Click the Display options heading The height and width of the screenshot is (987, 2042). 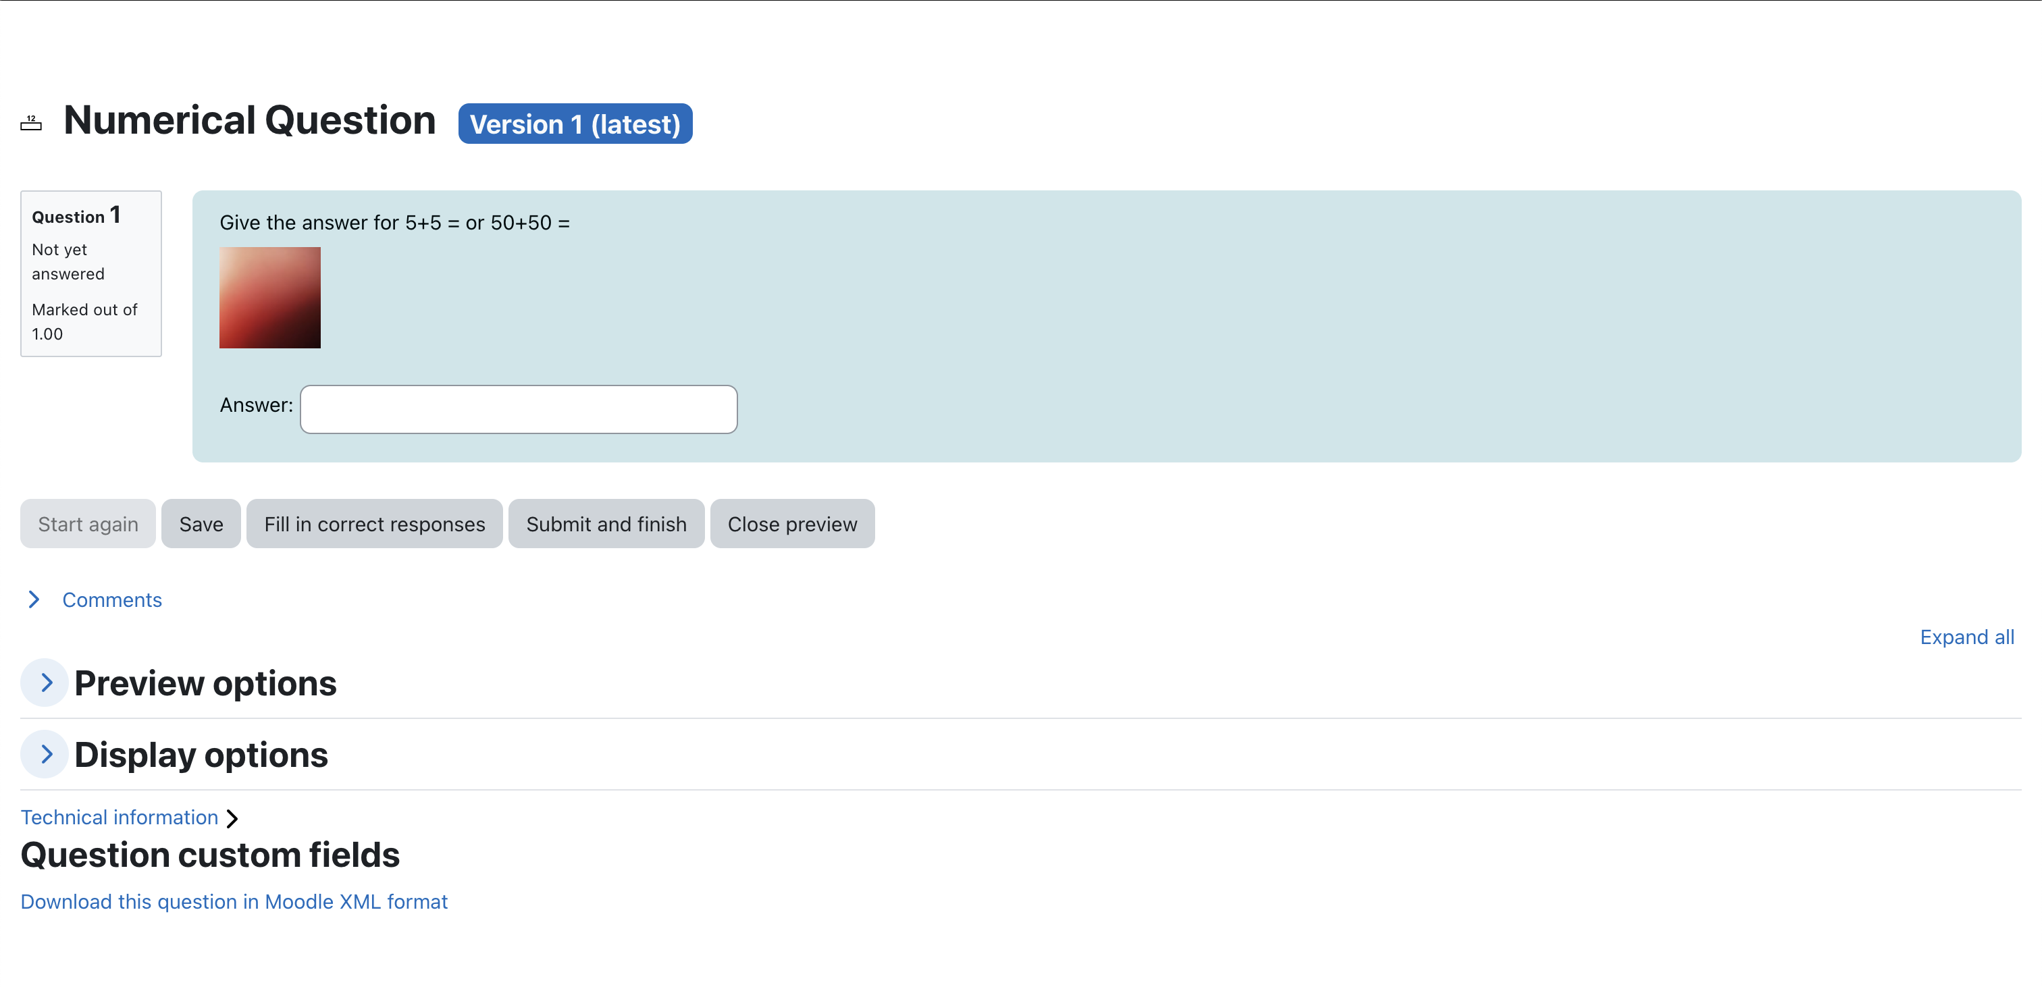tap(201, 754)
